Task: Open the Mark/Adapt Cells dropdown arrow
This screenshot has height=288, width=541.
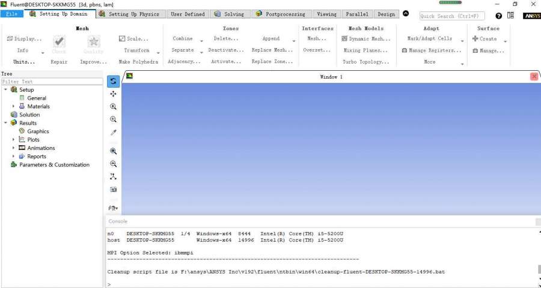Action: tap(462, 41)
